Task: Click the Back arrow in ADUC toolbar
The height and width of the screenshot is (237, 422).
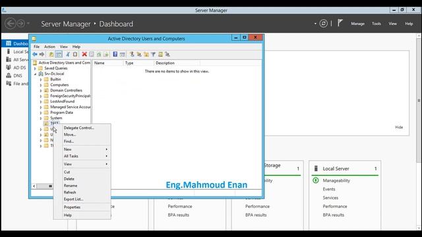Action: (35, 54)
